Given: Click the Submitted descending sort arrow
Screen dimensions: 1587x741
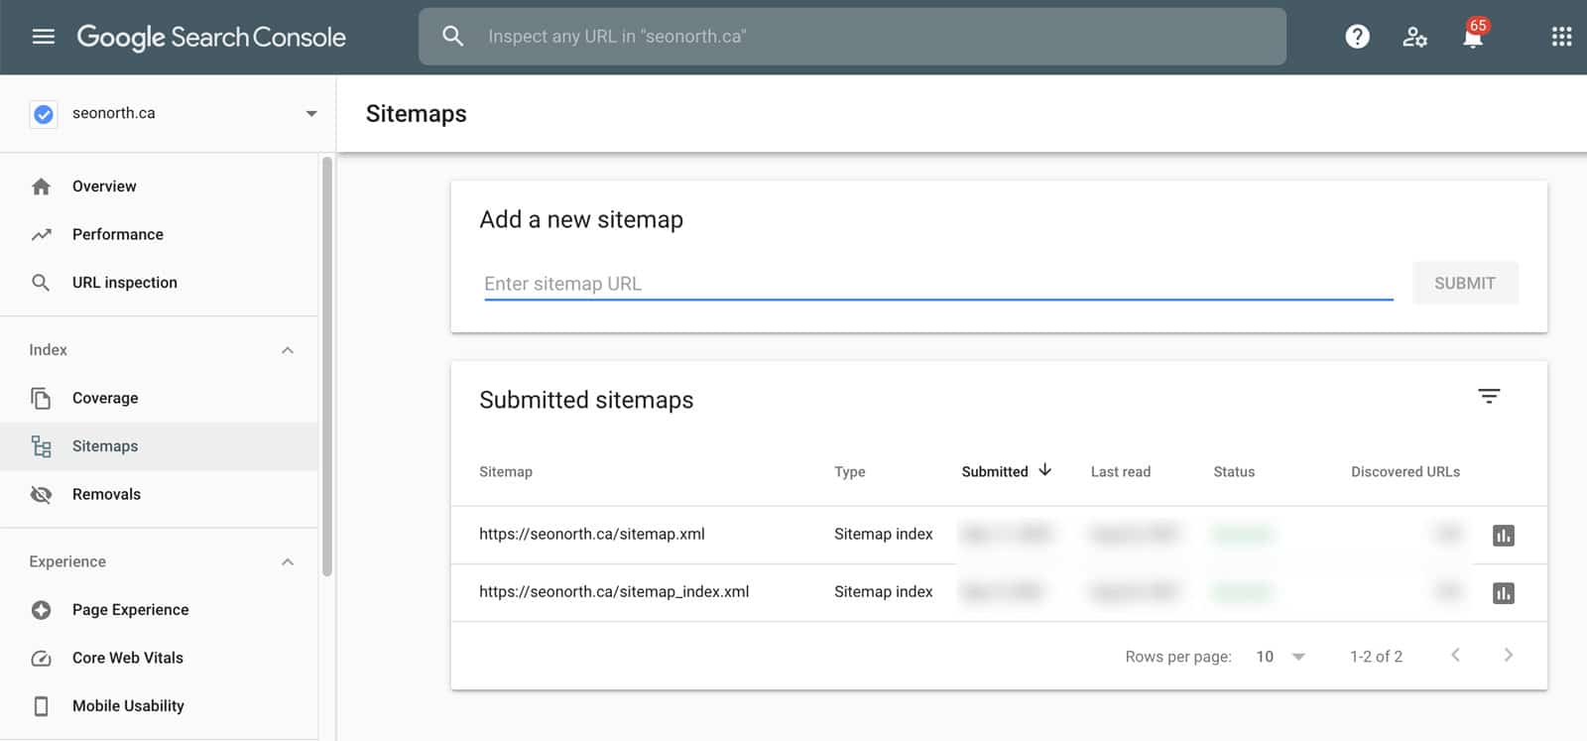Looking at the screenshot, I should click(1044, 470).
